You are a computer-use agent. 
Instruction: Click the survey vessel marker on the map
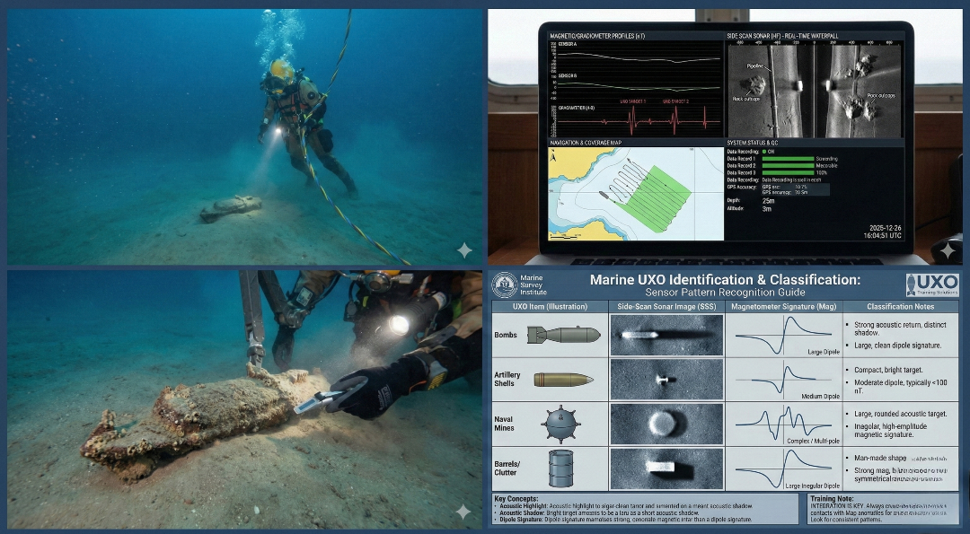tap(604, 195)
